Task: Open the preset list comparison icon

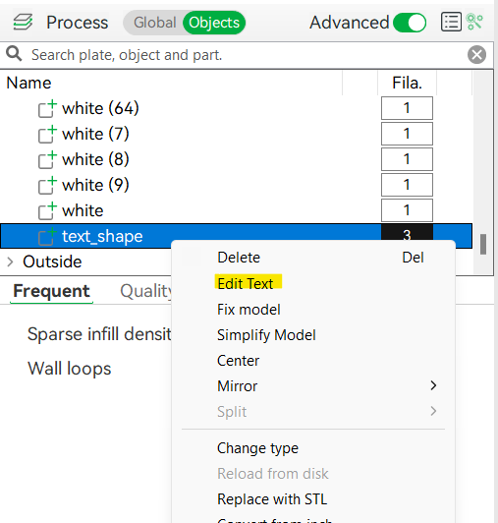Action: pyautogui.click(x=451, y=22)
